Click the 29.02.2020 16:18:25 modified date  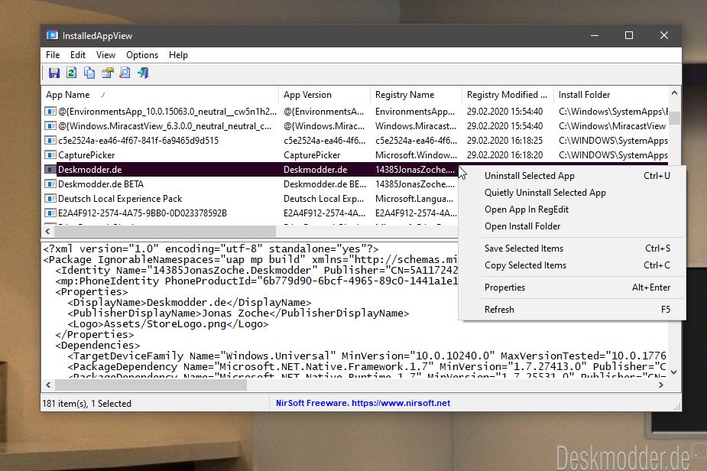pyautogui.click(x=504, y=141)
